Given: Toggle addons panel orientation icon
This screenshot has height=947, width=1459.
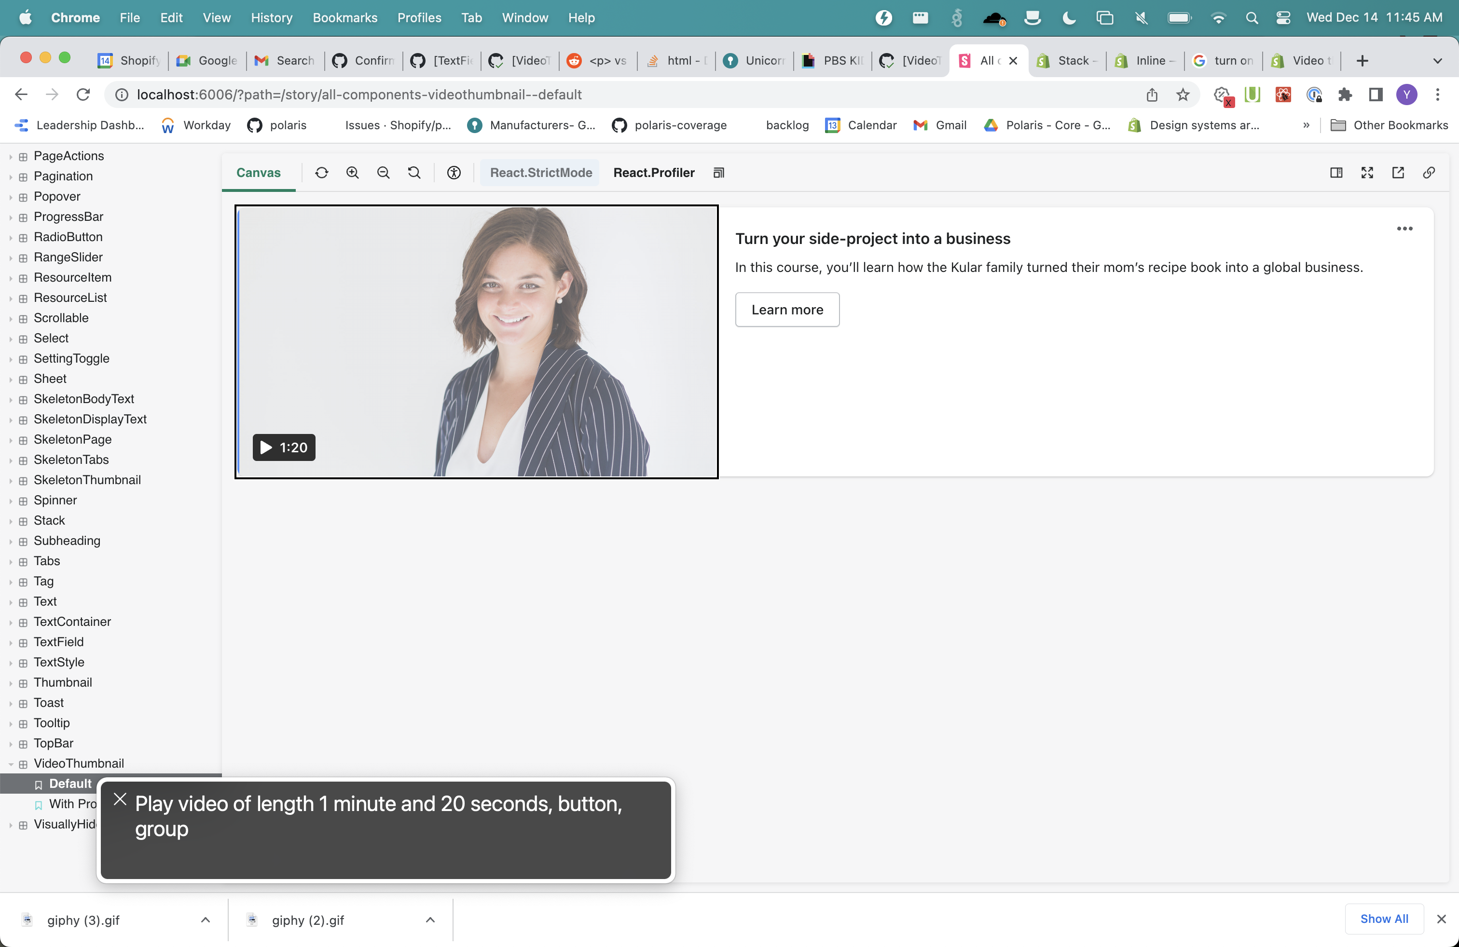Looking at the screenshot, I should pos(1336,173).
